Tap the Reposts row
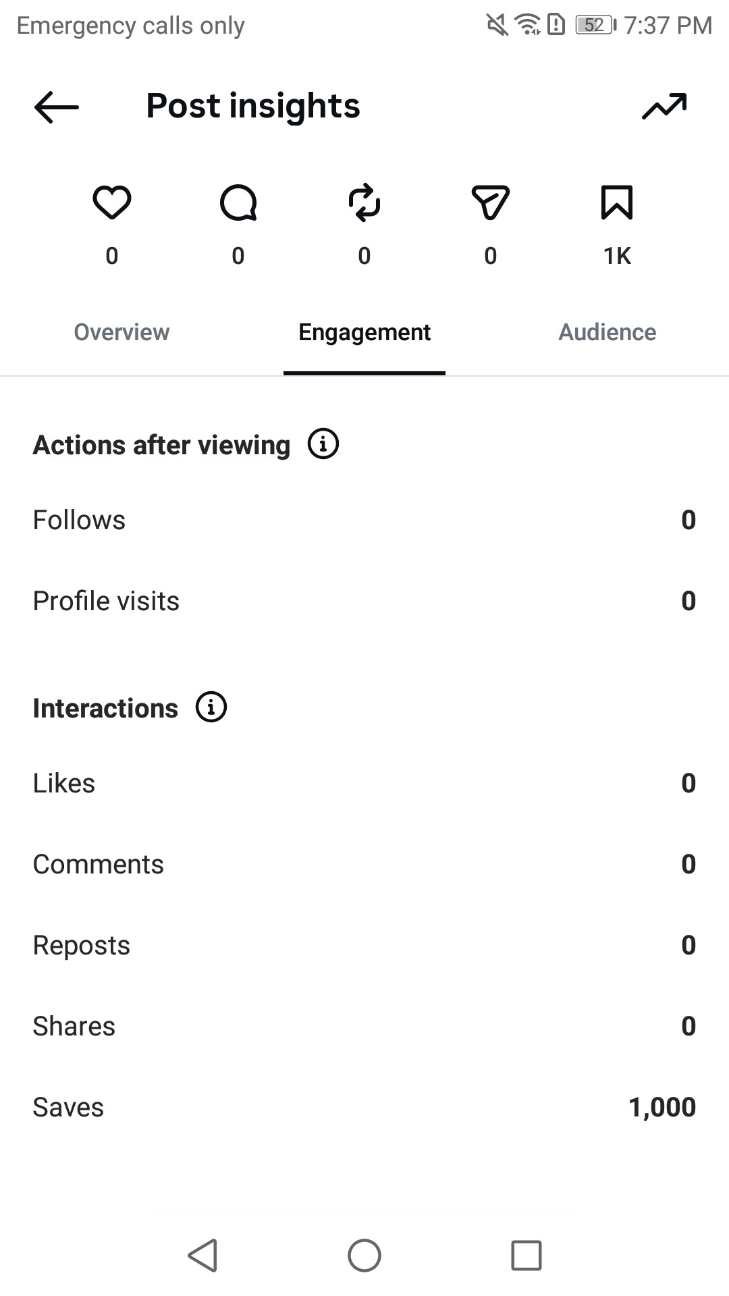Image resolution: width=729 pixels, height=1296 pixels. [x=364, y=945]
